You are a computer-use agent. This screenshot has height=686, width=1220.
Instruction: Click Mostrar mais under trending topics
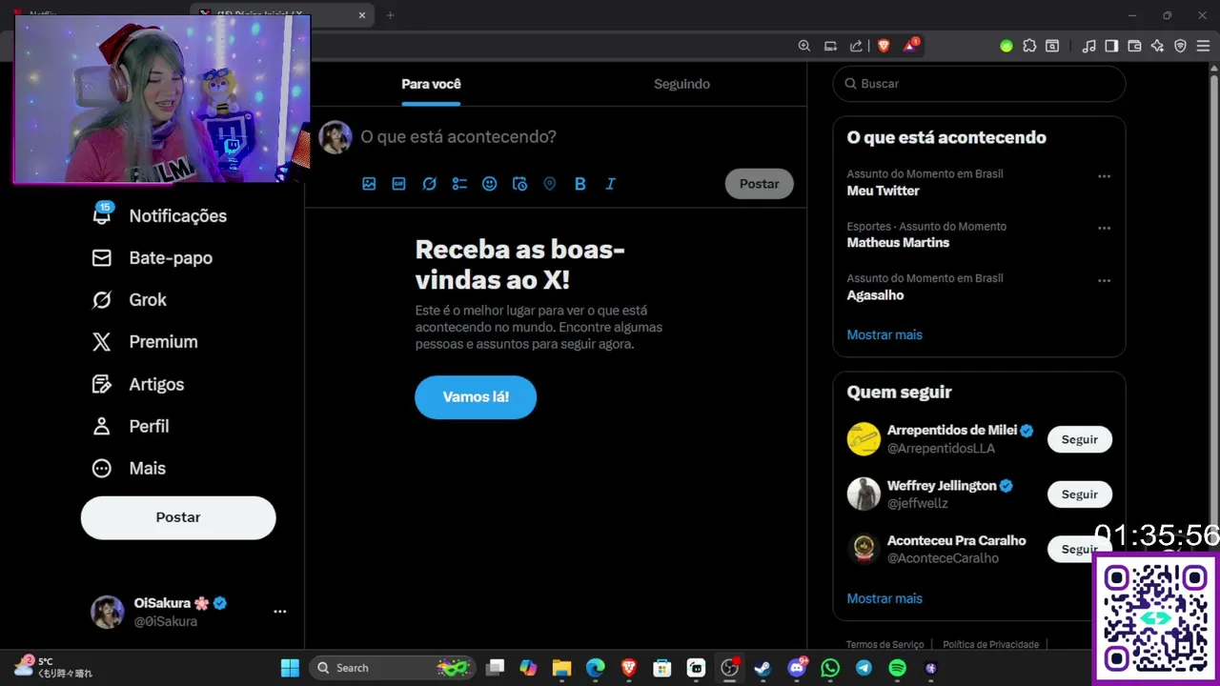point(884,334)
